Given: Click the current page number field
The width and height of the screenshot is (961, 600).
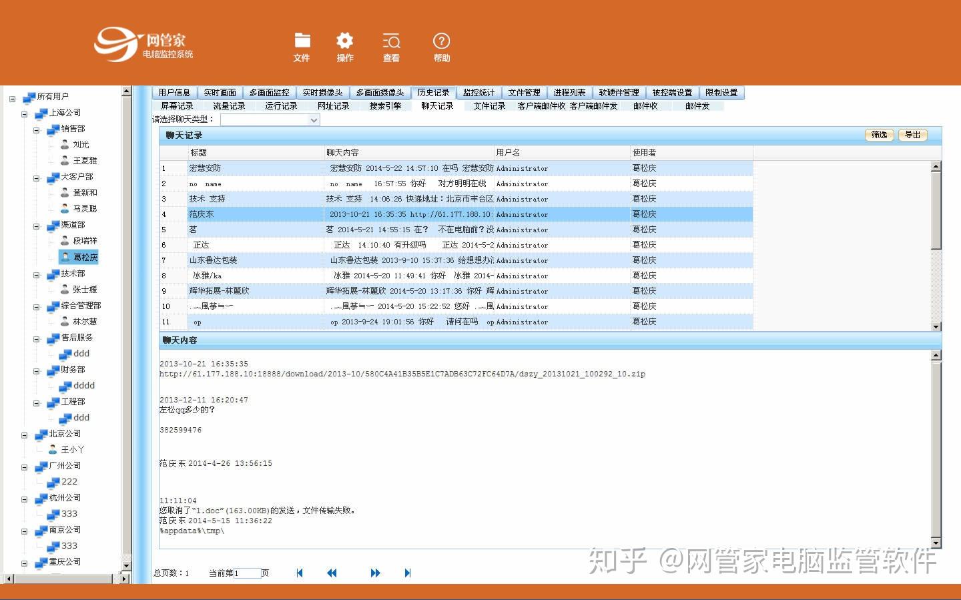Looking at the screenshot, I should (x=247, y=573).
